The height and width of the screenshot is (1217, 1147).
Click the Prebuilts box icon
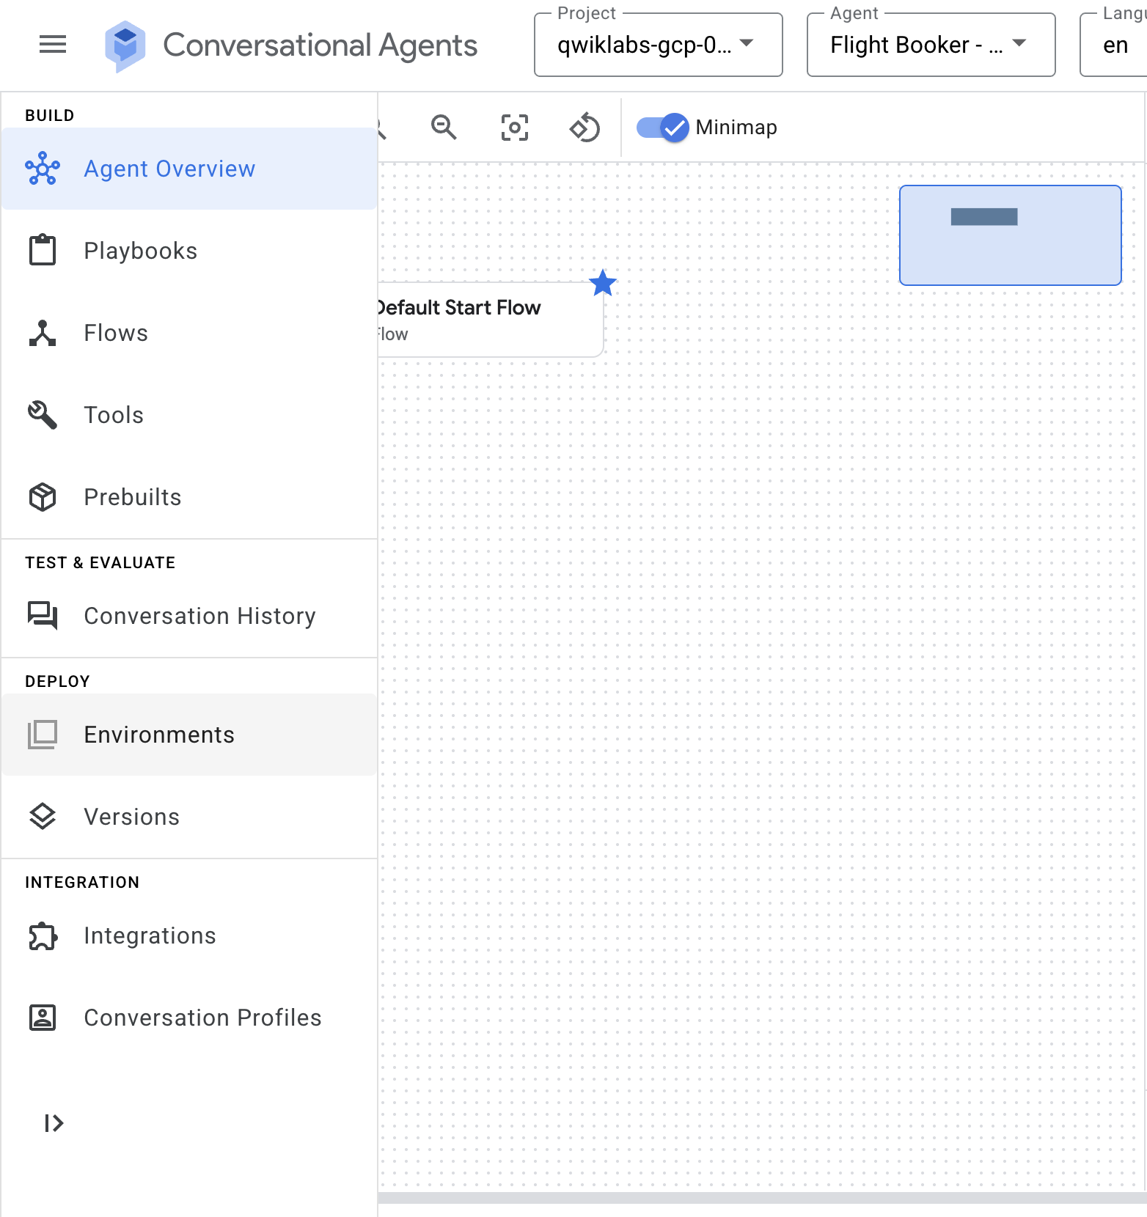pos(43,497)
